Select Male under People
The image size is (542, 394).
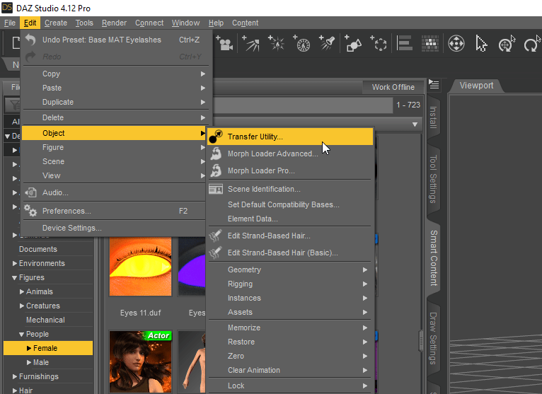[41, 362]
